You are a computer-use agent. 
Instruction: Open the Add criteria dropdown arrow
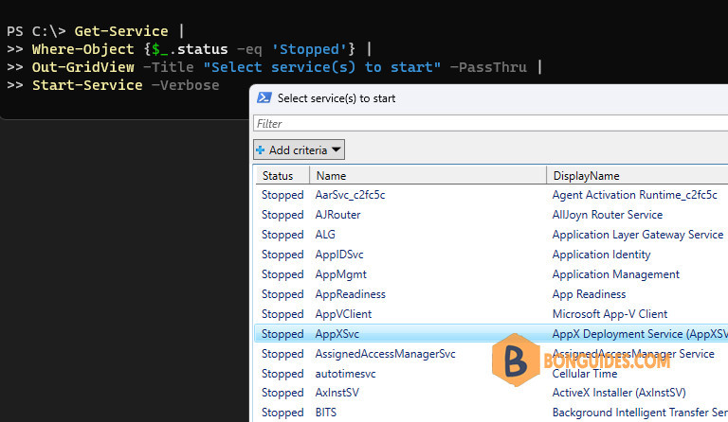(337, 149)
